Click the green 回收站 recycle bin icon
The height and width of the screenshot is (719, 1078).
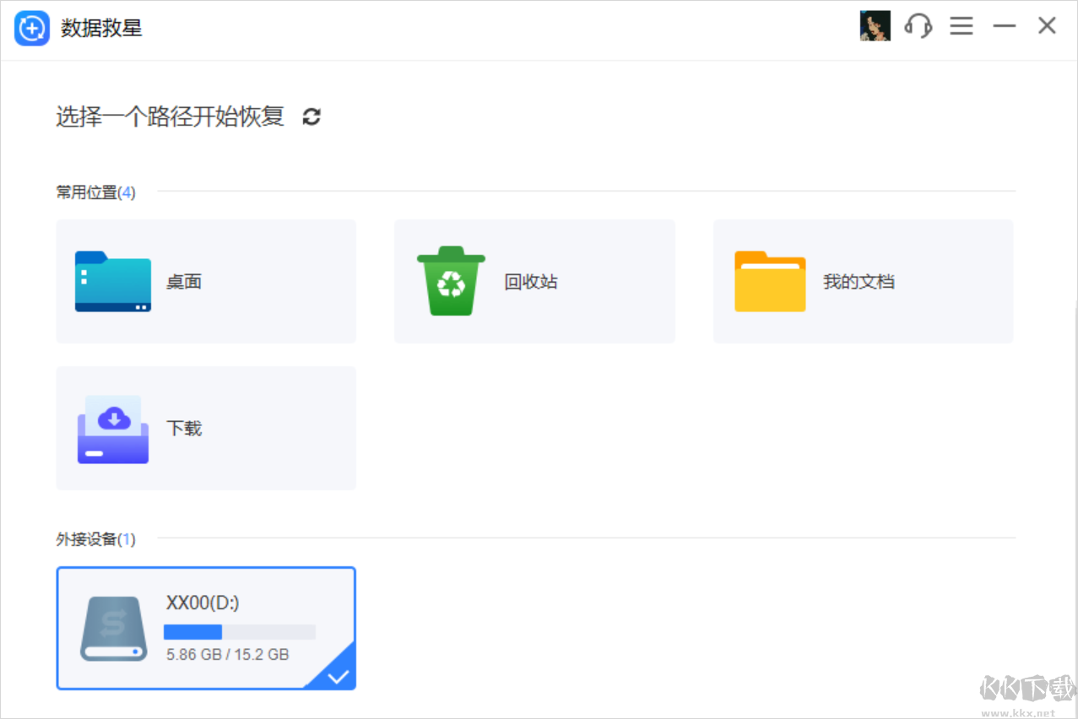(x=450, y=281)
